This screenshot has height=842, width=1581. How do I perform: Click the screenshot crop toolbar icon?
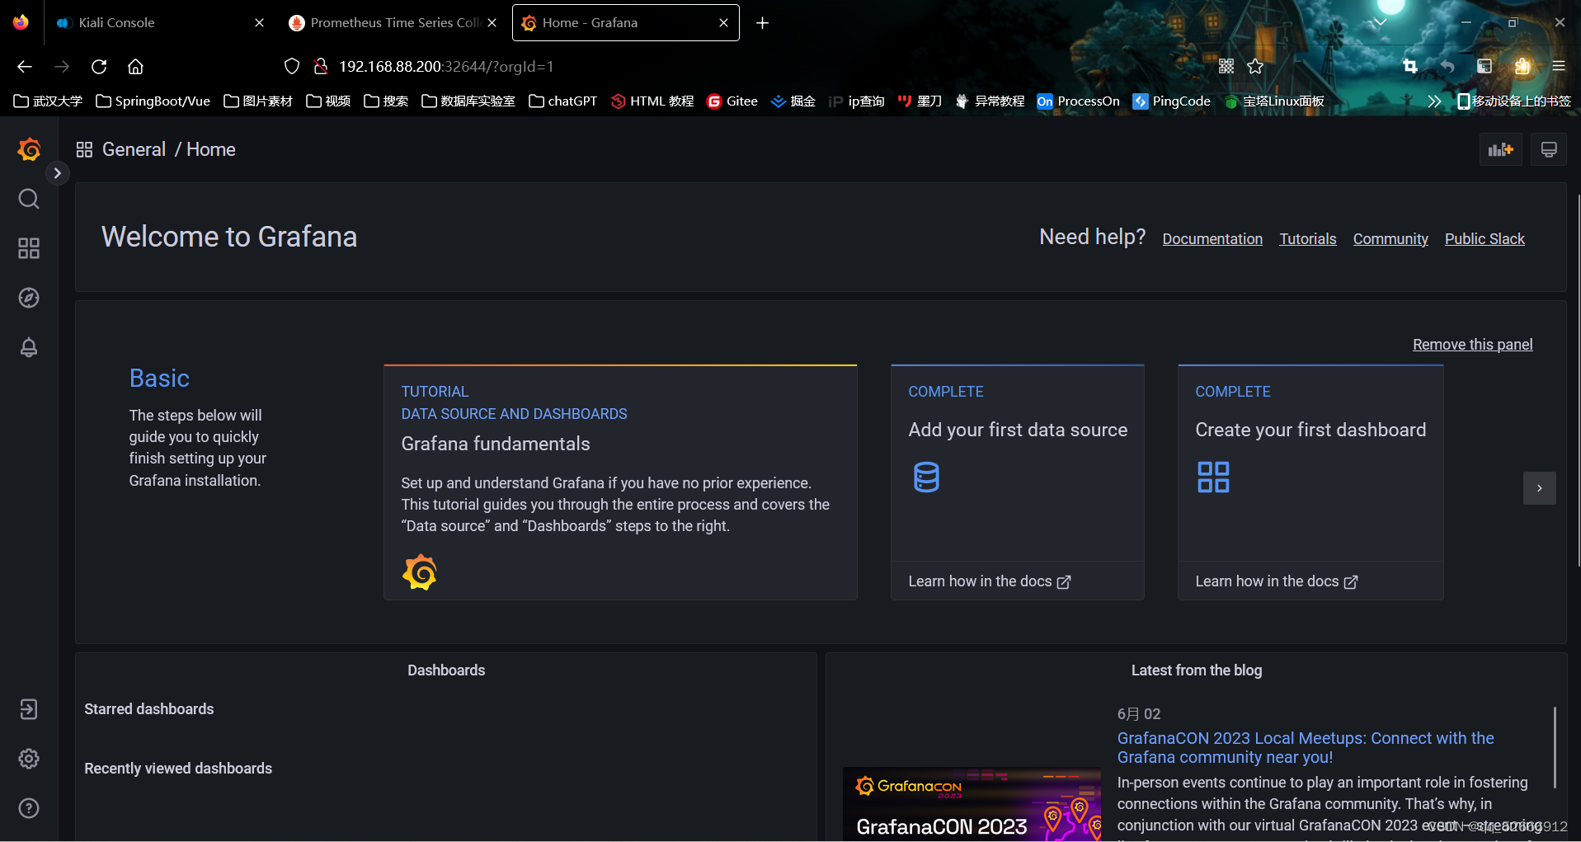[x=1410, y=67]
